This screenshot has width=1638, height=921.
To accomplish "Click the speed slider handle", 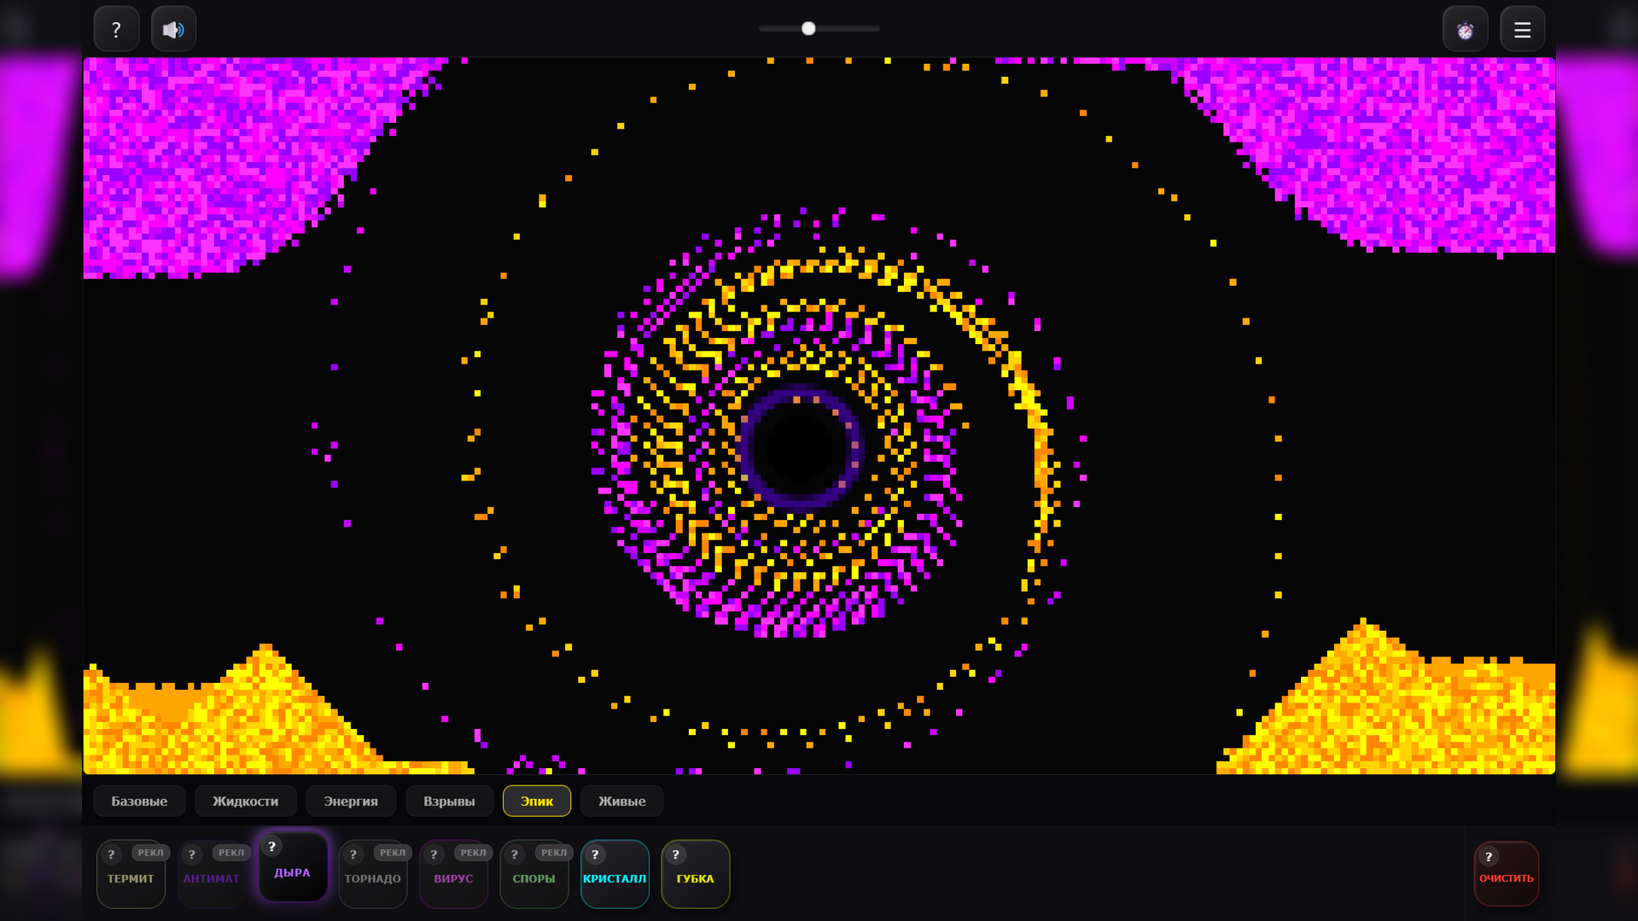I will pos(807,28).
